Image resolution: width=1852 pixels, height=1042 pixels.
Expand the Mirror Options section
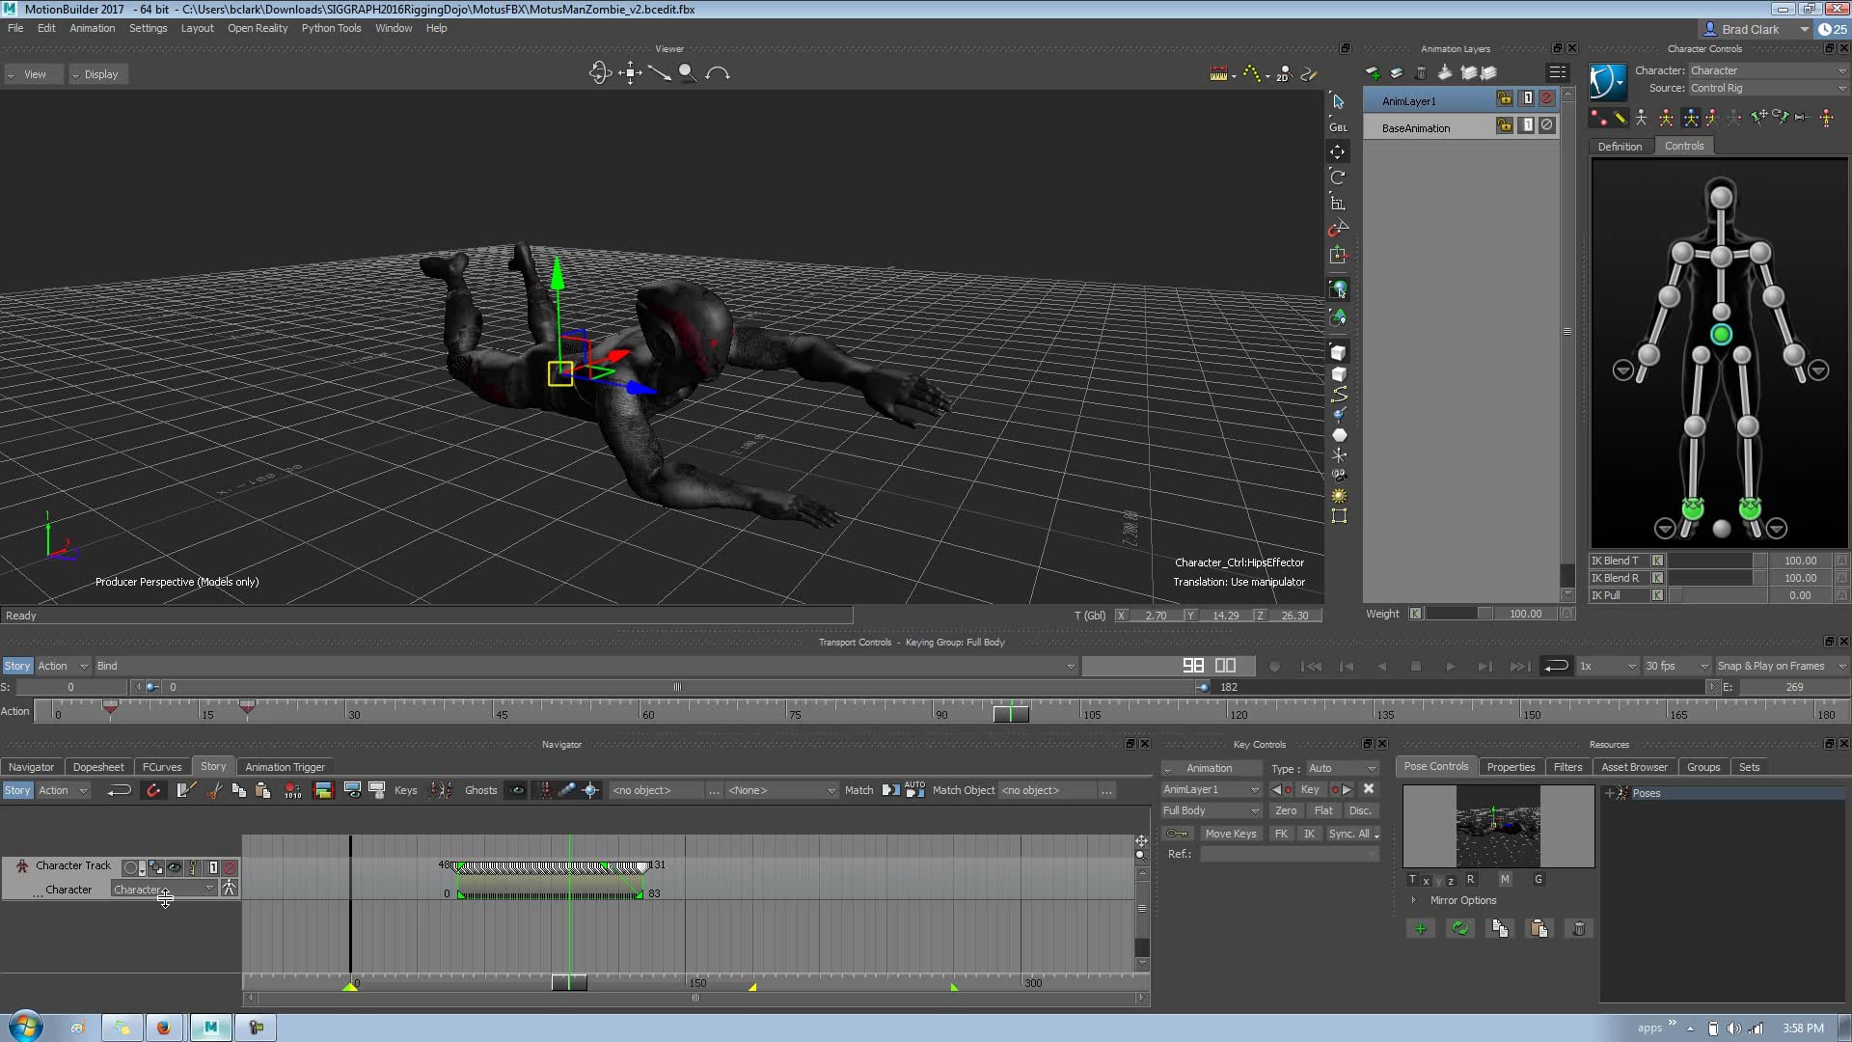(1414, 900)
